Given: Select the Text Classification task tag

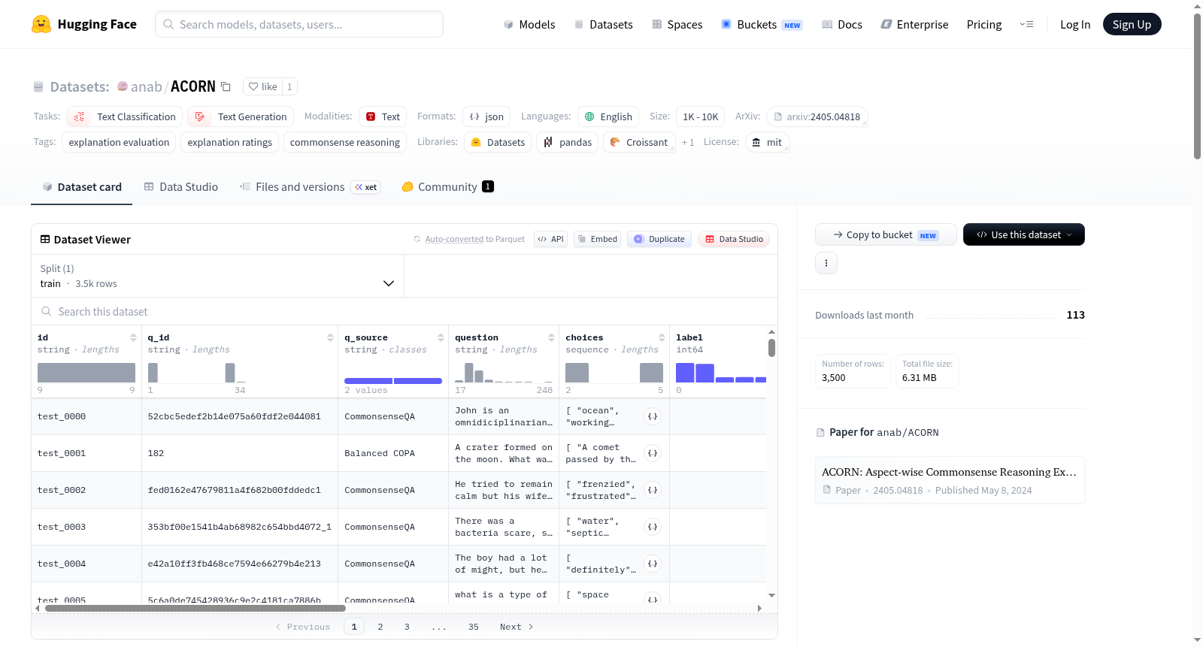Looking at the screenshot, I should point(125,116).
